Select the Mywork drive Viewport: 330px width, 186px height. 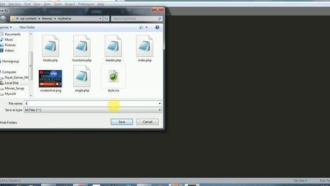[x=10, y=94]
